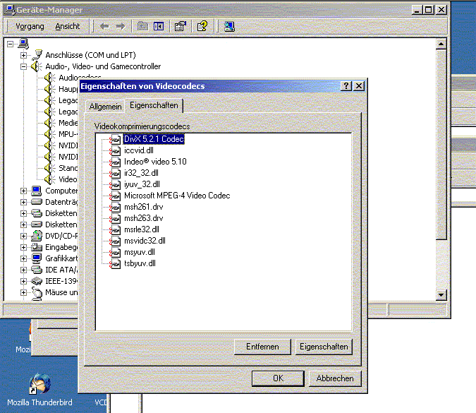Click the scan for hardware changes icon
This screenshot has height=413, width=476.
[229, 26]
